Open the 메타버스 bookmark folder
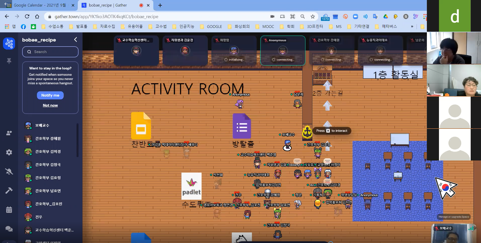Viewport: 481px width, 243px height. click(386, 26)
